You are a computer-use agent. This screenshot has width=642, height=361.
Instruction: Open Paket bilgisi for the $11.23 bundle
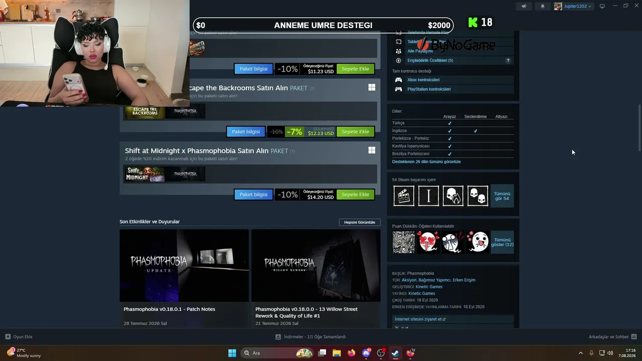[x=253, y=69]
